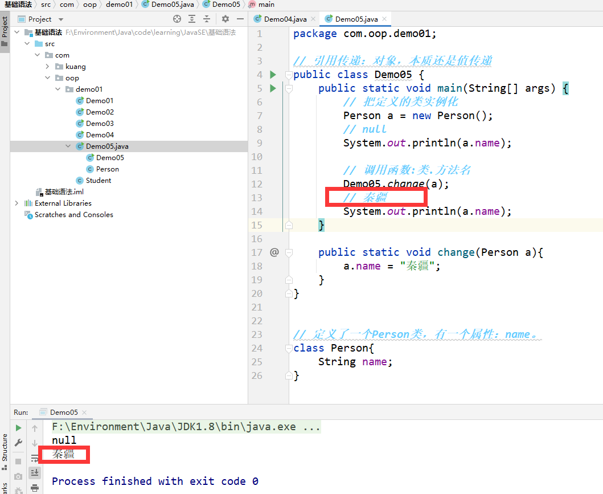Screen dimensions: 603x494
Task: Expand the kuang package node
Action: 47,67
